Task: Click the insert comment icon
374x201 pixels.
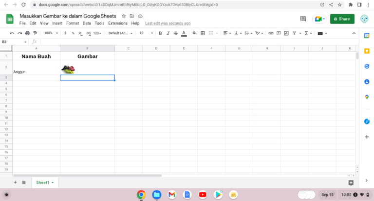Action: click(279, 33)
